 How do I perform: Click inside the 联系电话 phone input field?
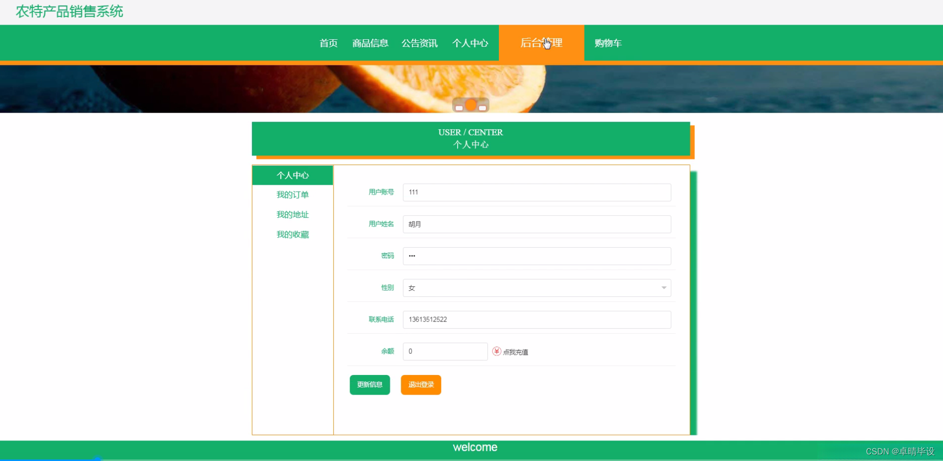pyautogui.click(x=536, y=320)
